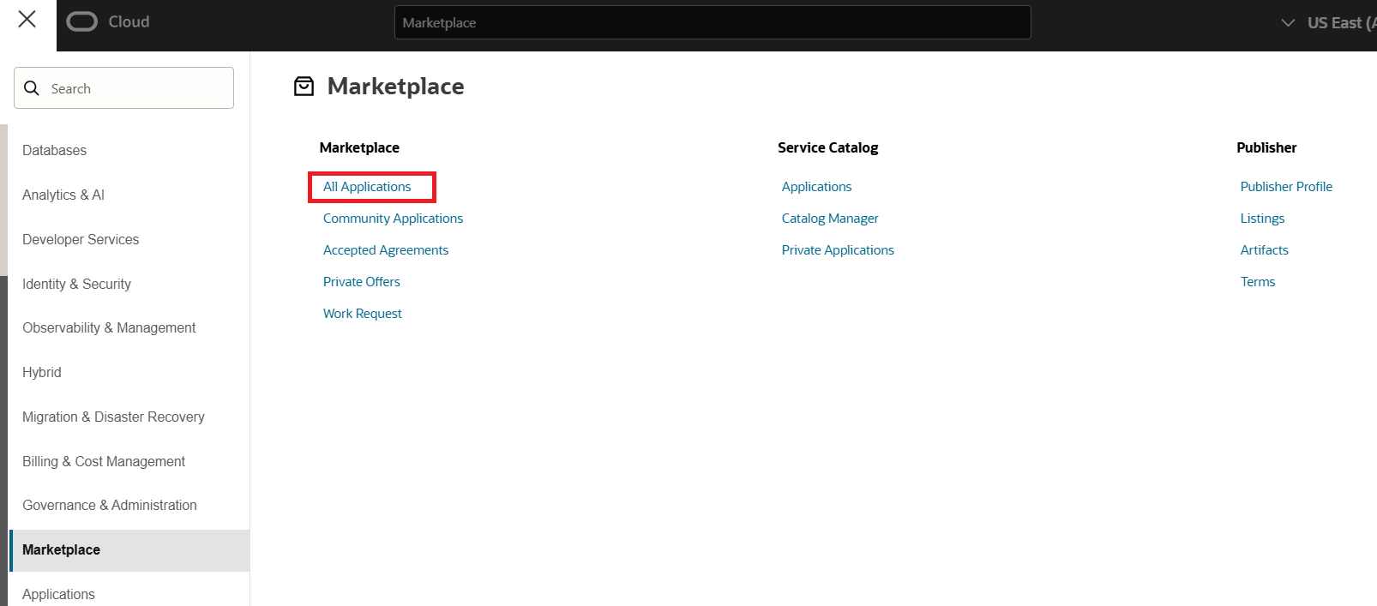
Task: Open Applications at bottom of sidebar
Action: tap(58, 595)
